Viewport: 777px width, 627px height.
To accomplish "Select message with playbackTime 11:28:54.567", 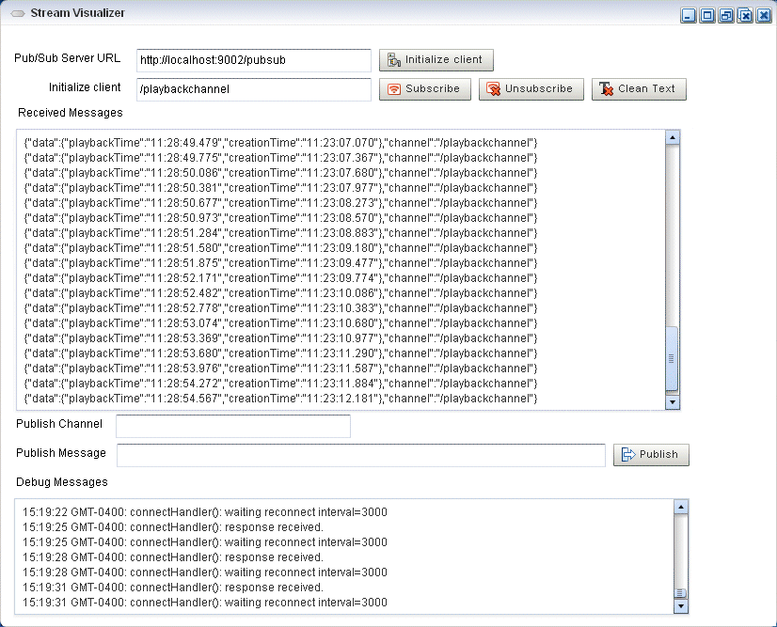I will click(x=280, y=399).
